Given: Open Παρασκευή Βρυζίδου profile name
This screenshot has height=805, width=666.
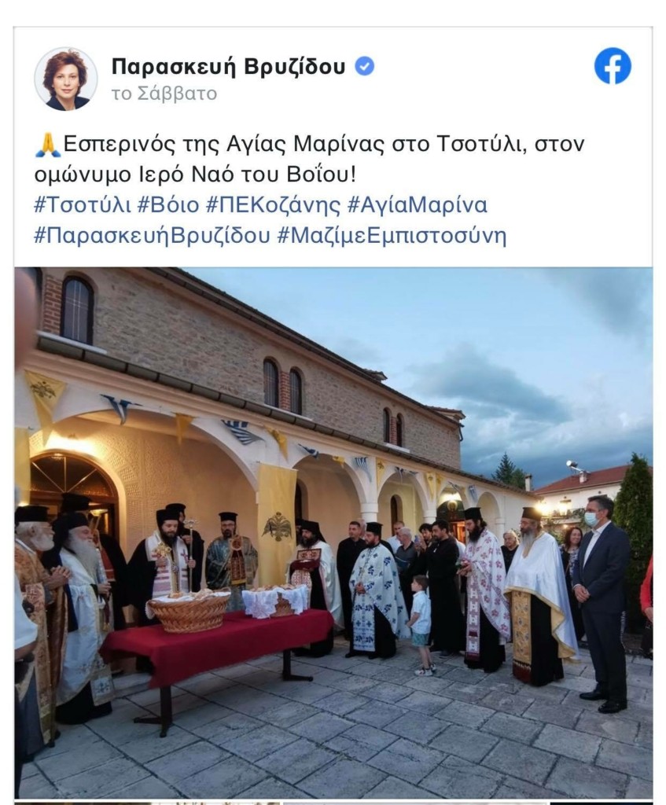Looking at the screenshot, I should click(x=229, y=66).
